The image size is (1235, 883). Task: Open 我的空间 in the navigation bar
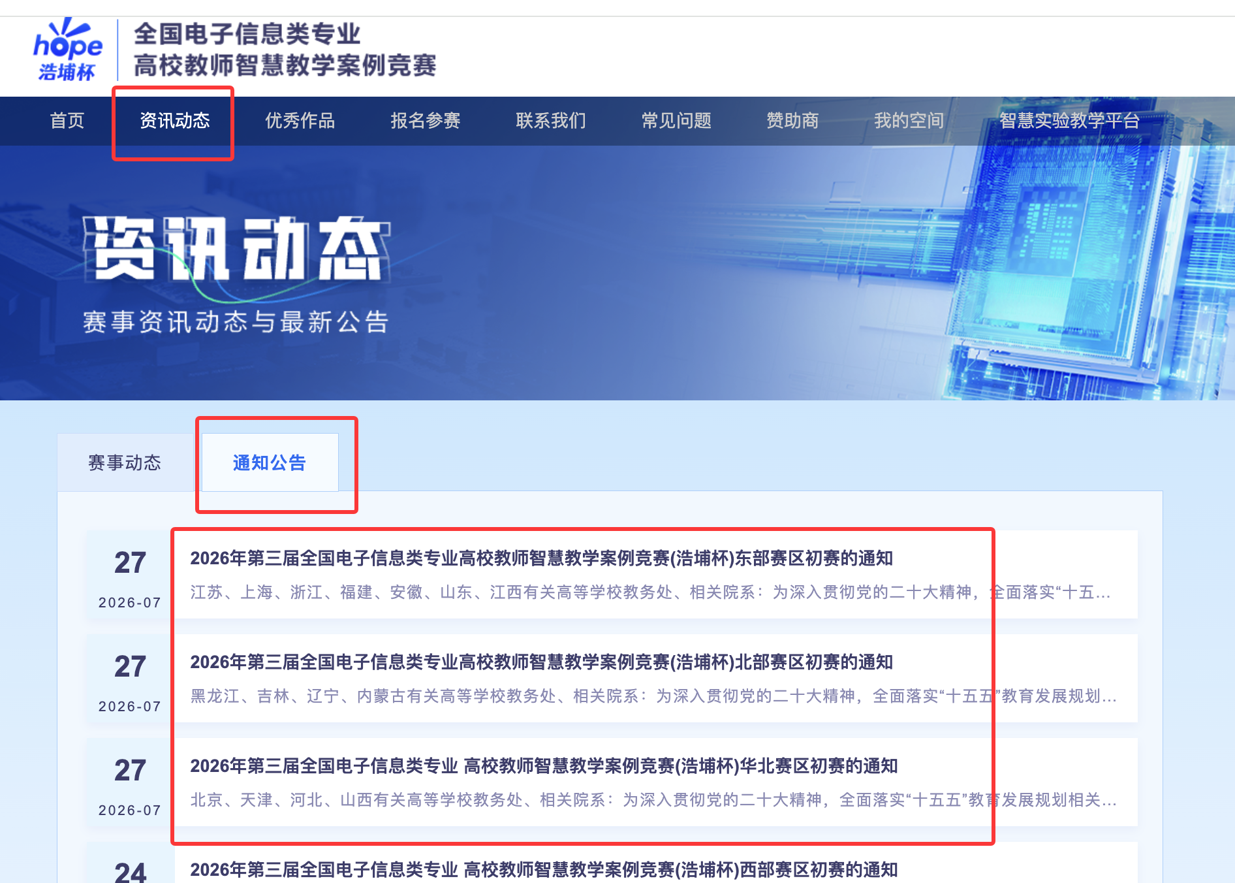909,121
